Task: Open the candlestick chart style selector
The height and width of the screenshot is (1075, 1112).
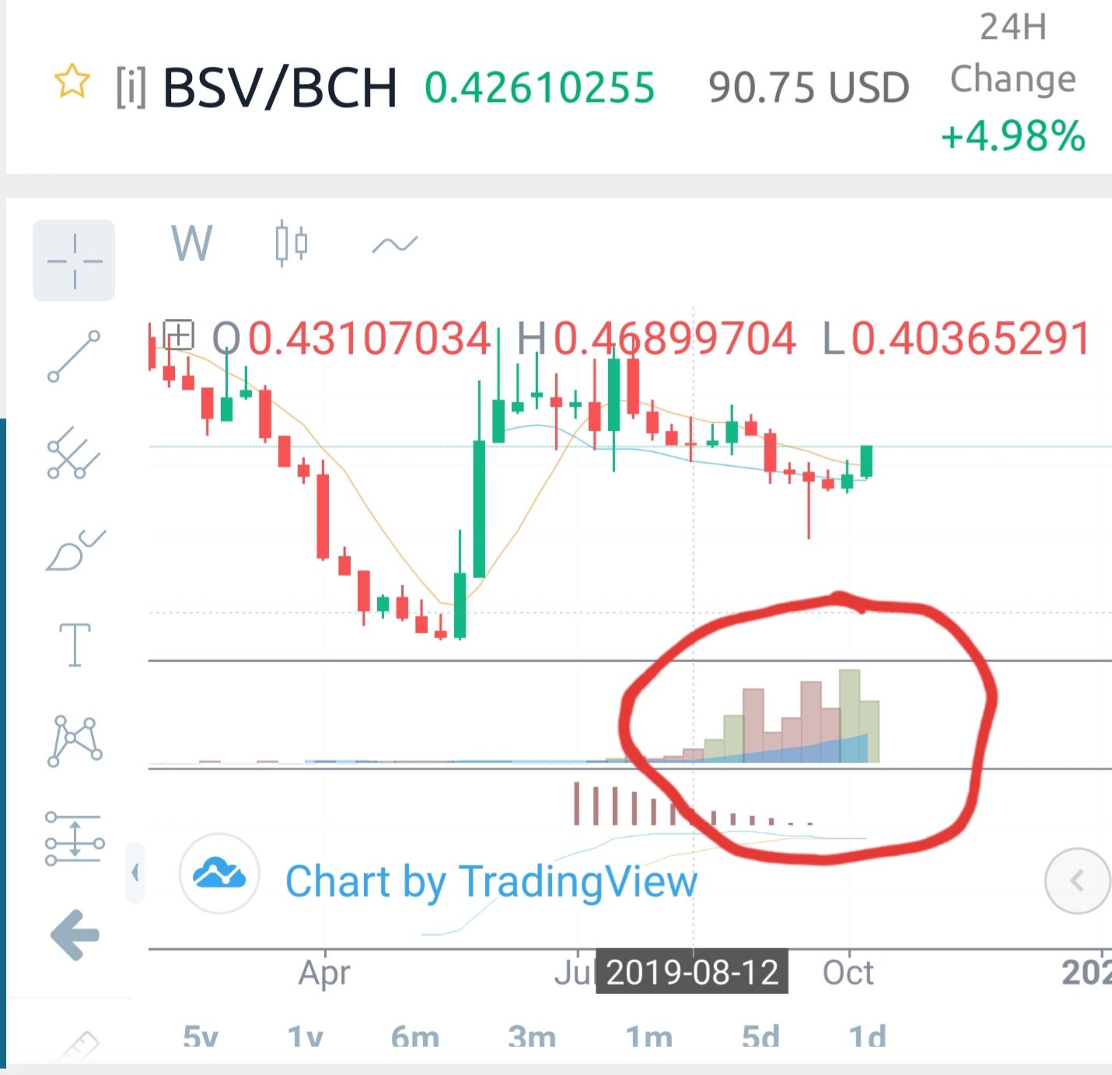Action: click(x=292, y=243)
